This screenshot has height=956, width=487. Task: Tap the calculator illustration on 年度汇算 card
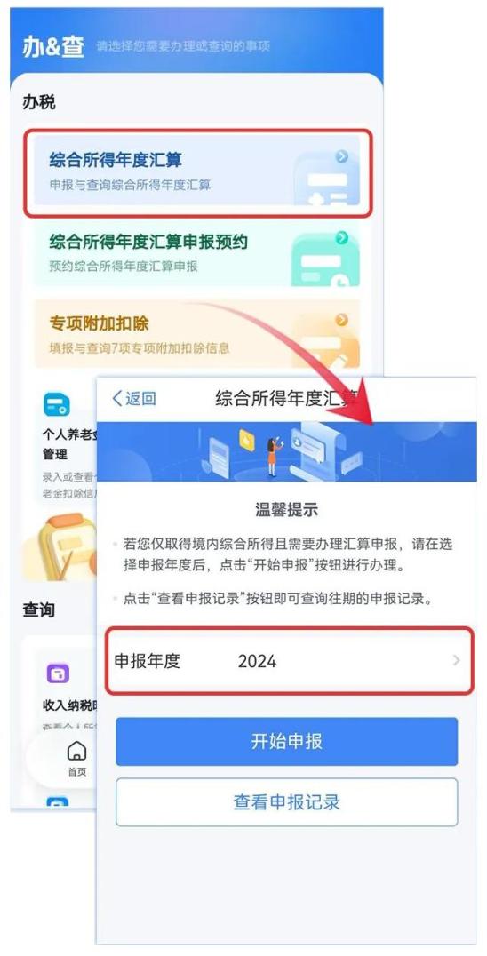(327, 179)
